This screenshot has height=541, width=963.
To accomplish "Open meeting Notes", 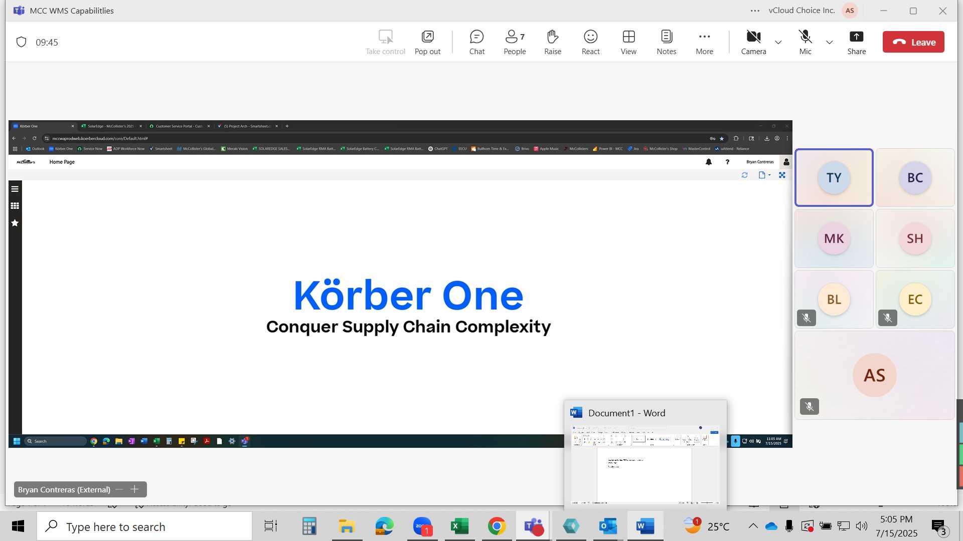I will (667, 42).
